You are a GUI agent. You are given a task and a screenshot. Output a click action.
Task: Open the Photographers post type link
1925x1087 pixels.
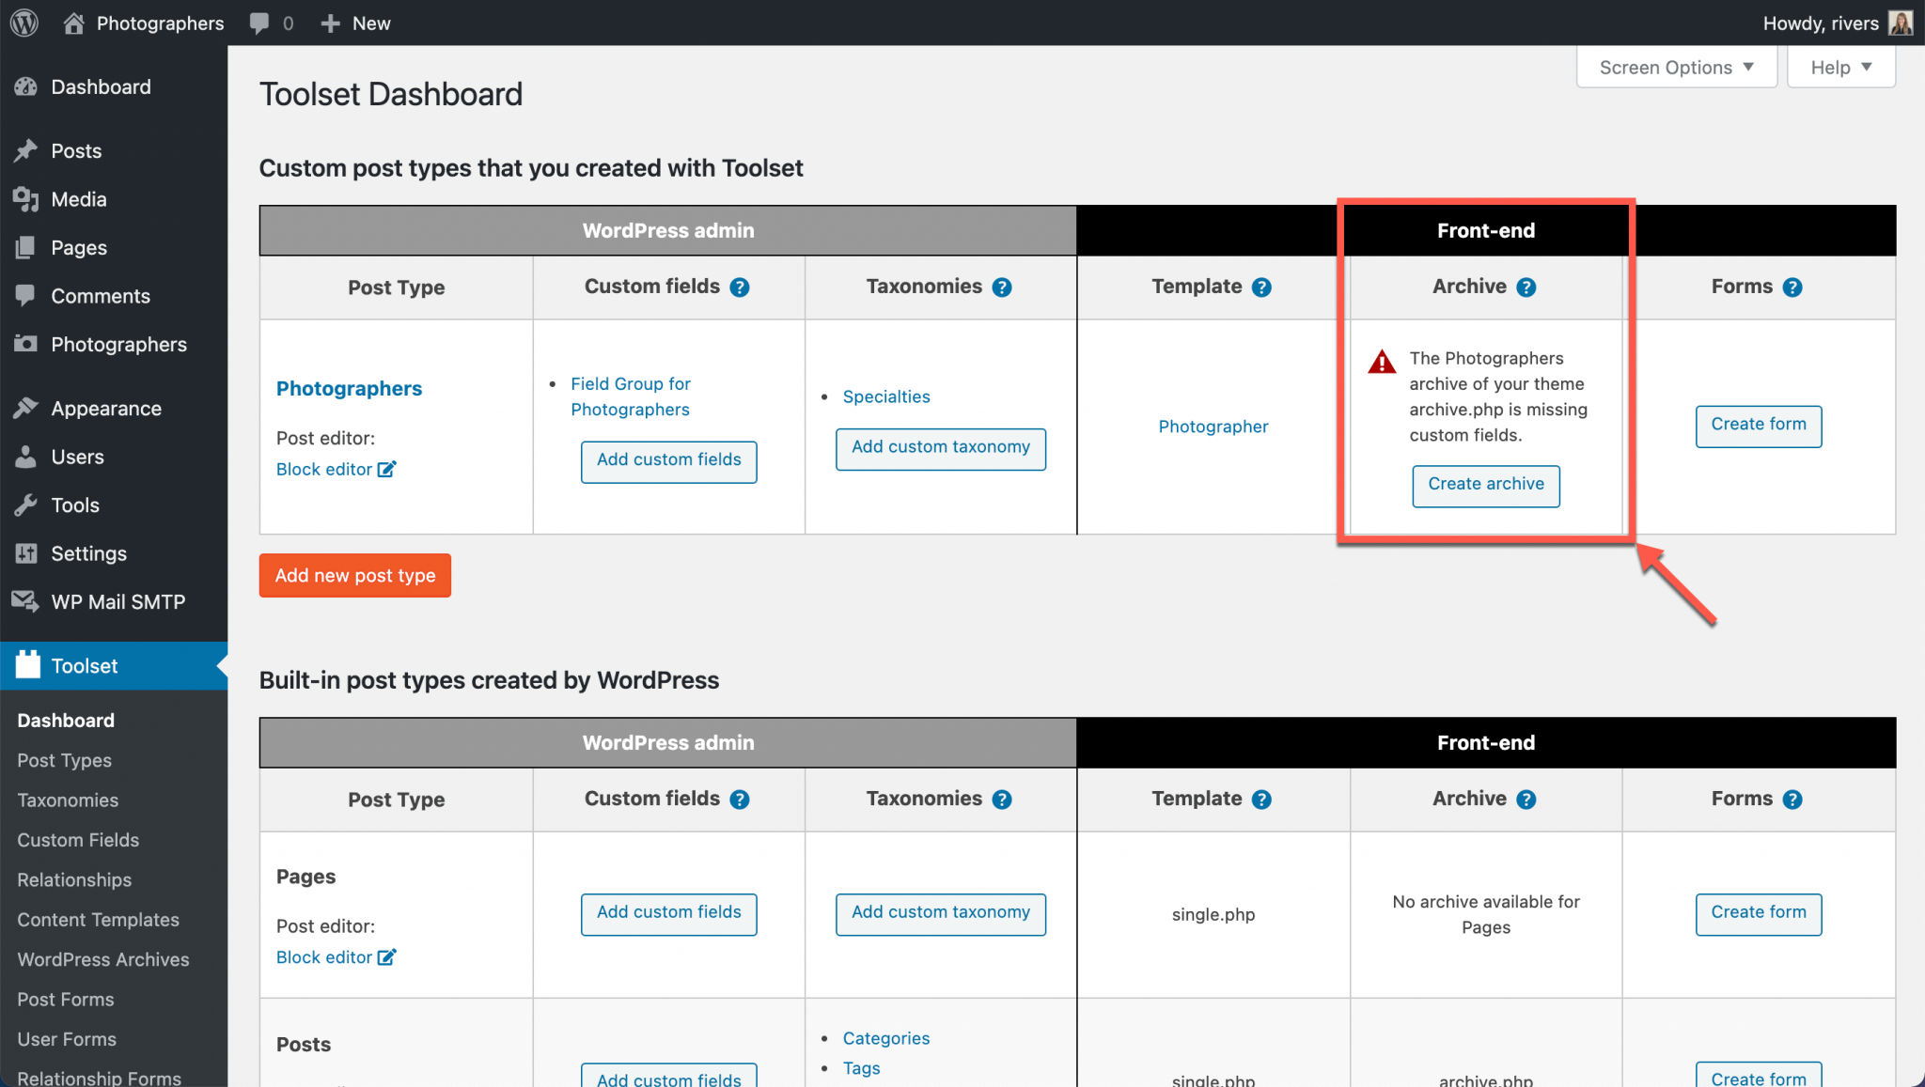(349, 389)
